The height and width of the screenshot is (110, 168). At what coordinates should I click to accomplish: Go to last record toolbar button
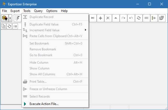tap(93, 18)
